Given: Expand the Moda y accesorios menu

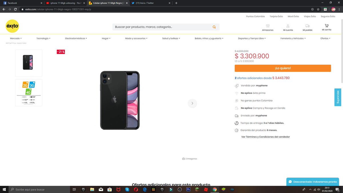Looking at the screenshot, I should pos(136,38).
